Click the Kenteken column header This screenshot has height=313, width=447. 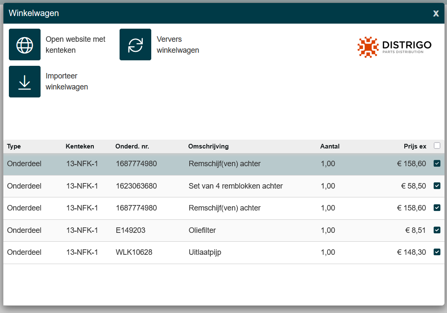pyautogui.click(x=80, y=146)
